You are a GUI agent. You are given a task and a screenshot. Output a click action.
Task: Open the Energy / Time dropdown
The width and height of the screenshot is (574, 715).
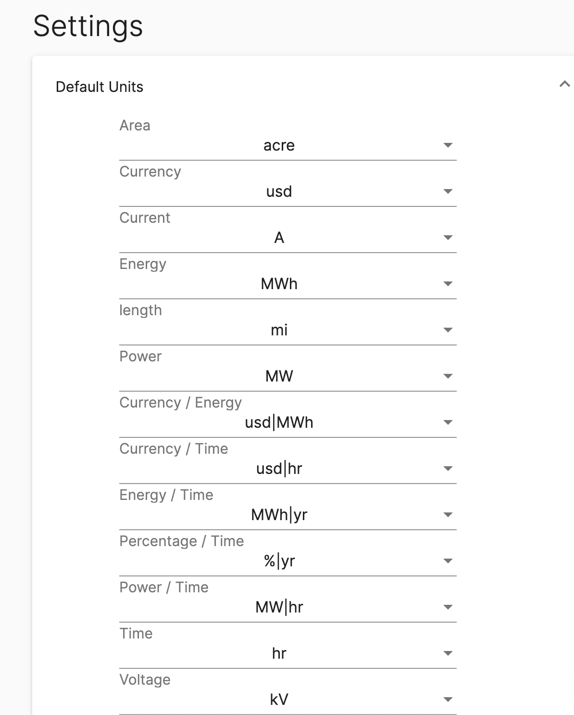point(287,514)
